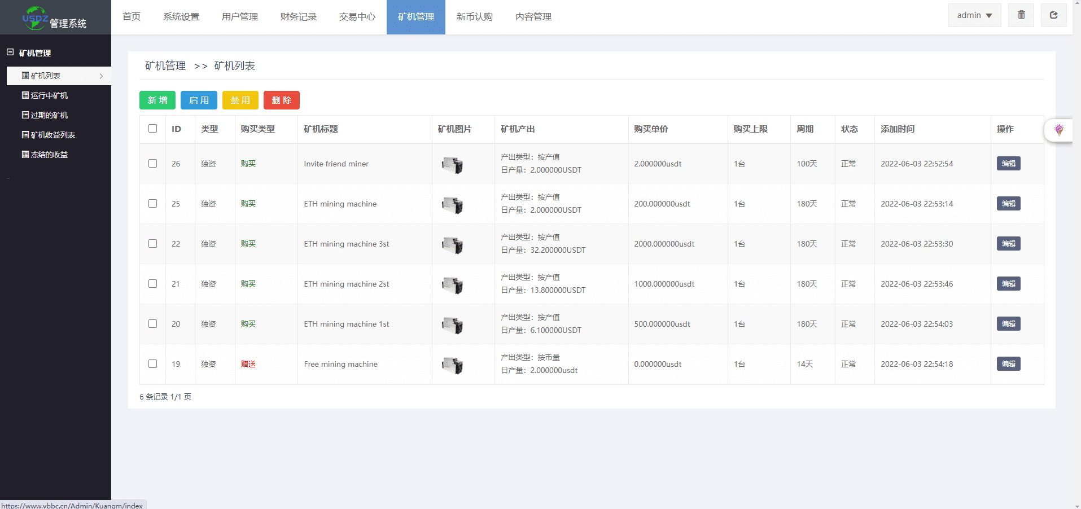Check the box for miner ID 26

(152, 164)
